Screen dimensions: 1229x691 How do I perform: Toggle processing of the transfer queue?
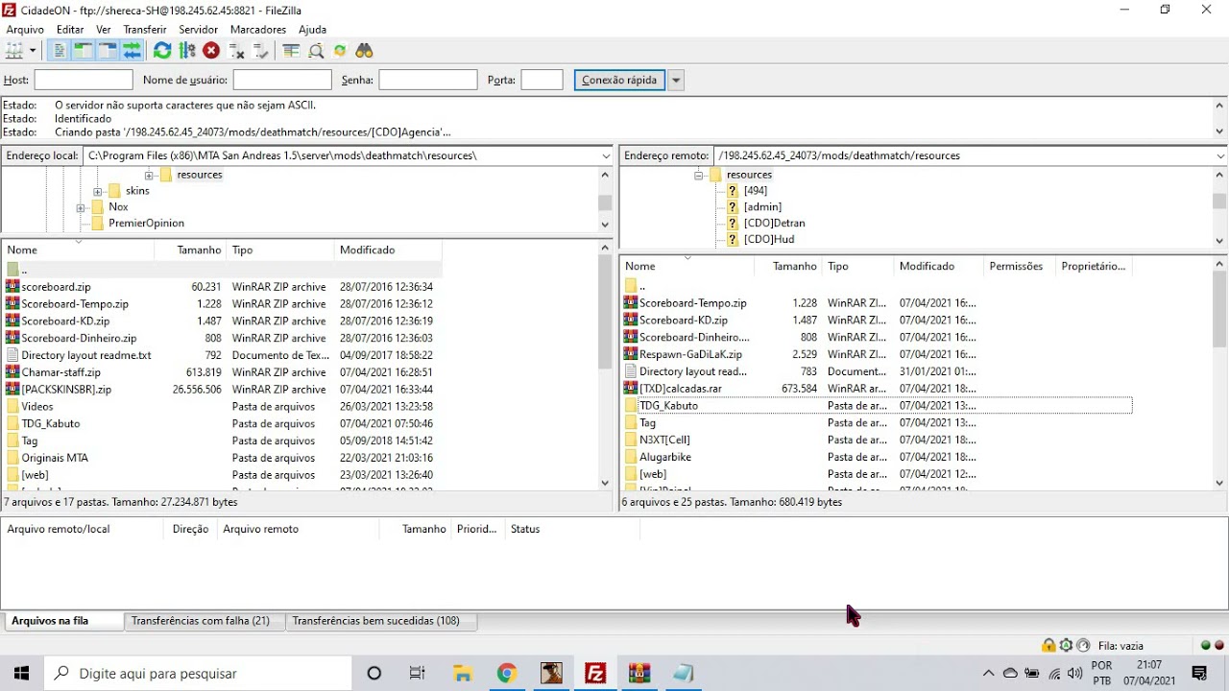(187, 51)
